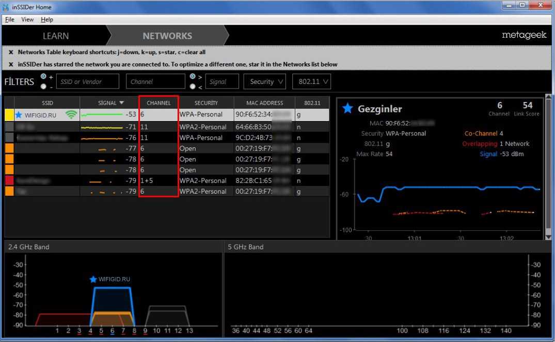Click the star beside Gezginler heading
The image size is (555, 342).
[347, 109]
